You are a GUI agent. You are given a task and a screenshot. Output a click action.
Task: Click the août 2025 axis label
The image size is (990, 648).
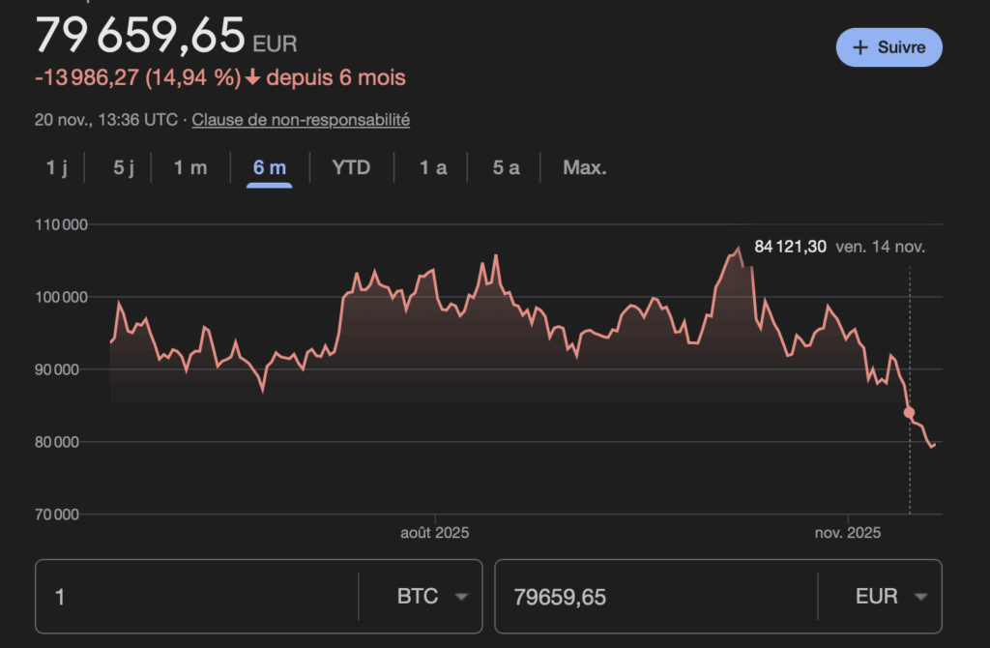point(435,533)
